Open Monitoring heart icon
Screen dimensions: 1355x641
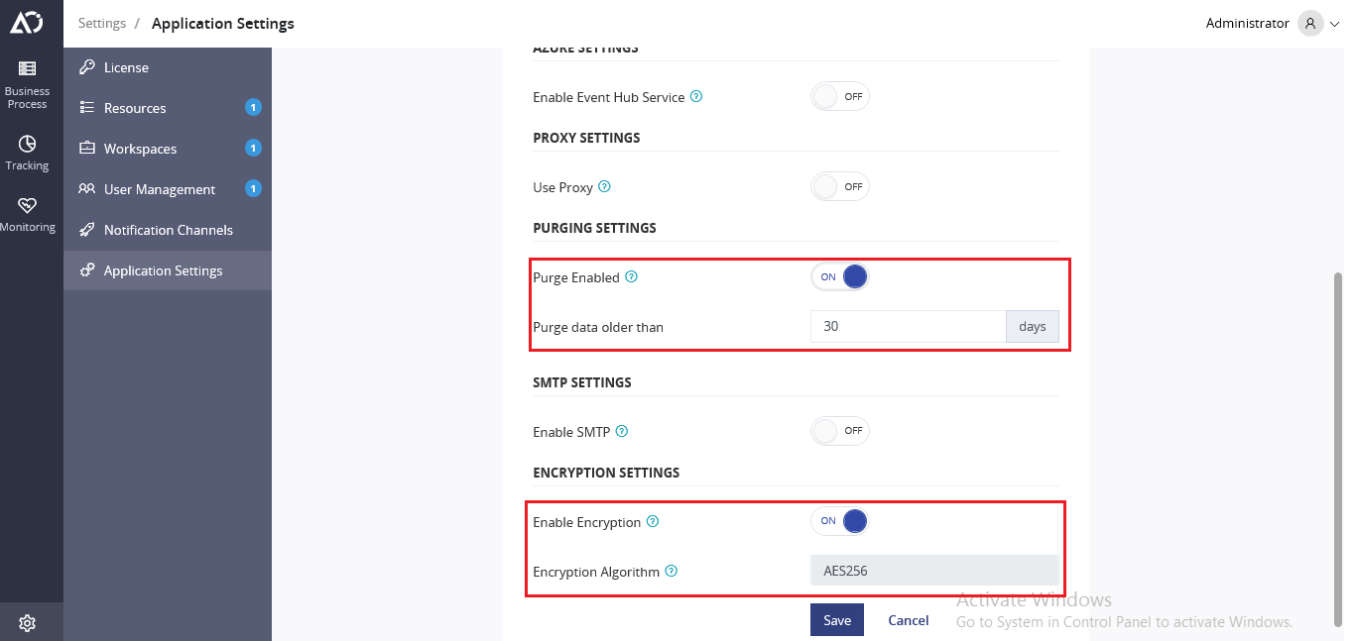[x=28, y=205]
